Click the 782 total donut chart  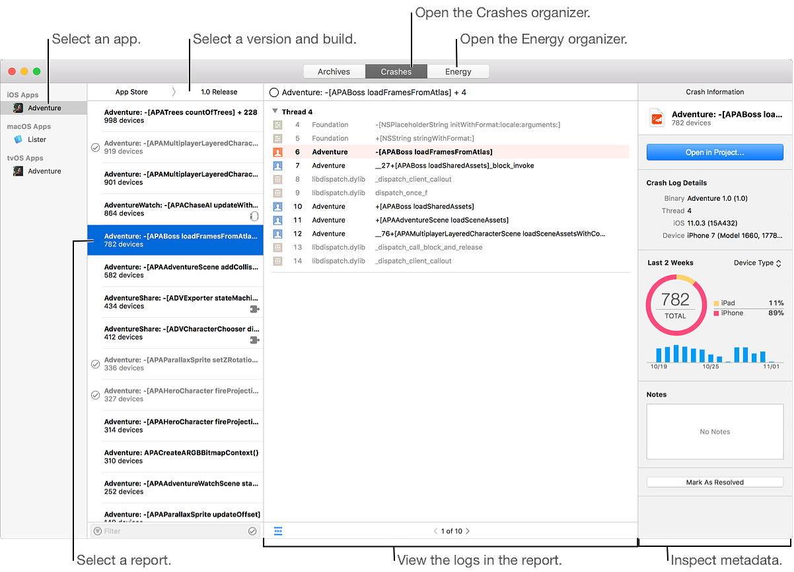[675, 305]
